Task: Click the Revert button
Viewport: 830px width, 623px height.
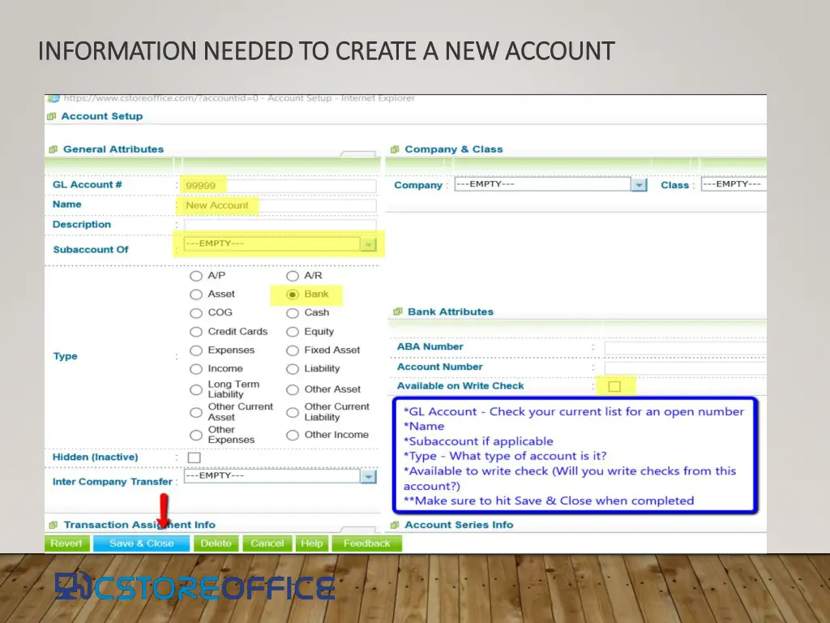Action: pyautogui.click(x=66, y=544)
